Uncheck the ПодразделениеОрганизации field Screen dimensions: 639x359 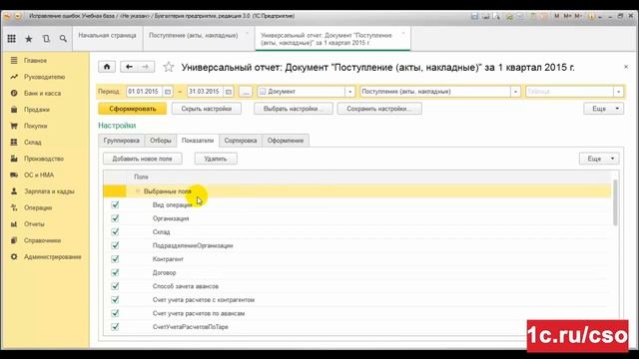click(x=115, y=245)
